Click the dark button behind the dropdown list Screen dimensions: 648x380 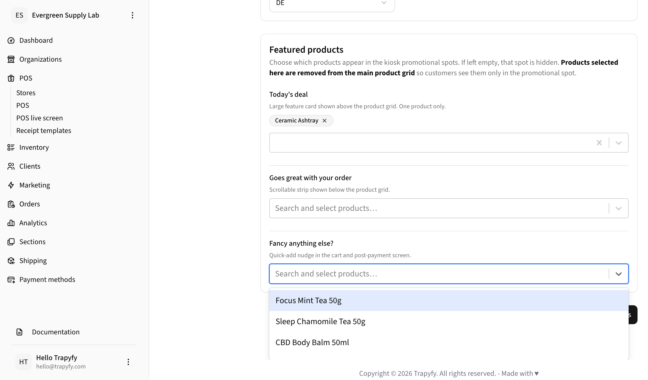[x=633, y=315]
